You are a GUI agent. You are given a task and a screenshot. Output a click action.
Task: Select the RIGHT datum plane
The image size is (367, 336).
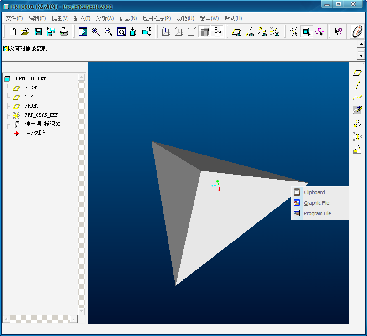[31, 88]
